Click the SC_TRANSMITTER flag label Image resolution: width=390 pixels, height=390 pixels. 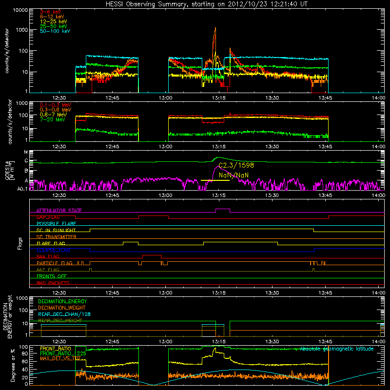(56, 237)
